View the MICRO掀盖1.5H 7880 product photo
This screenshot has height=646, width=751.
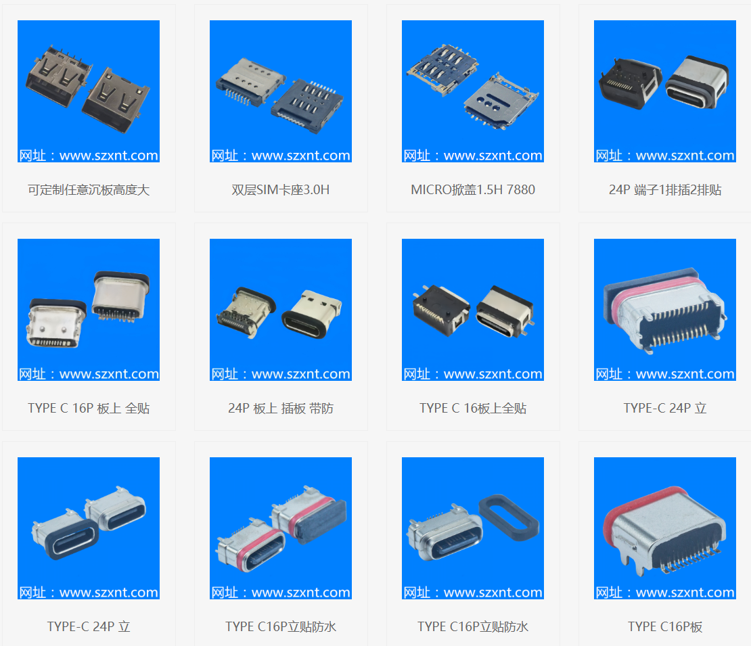[x=473, y=91]
